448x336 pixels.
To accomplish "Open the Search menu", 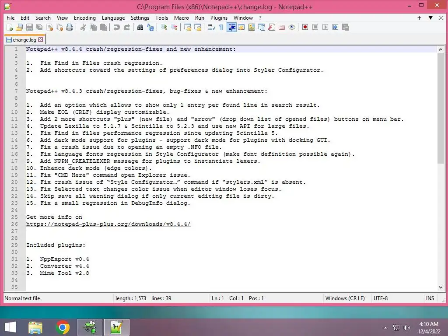I will [43, 17].
